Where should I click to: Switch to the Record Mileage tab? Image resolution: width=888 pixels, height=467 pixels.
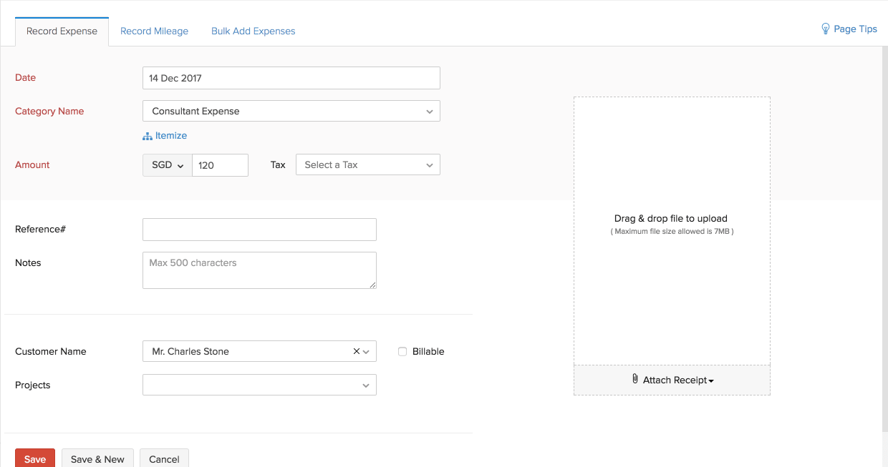(x=154, y=31)
